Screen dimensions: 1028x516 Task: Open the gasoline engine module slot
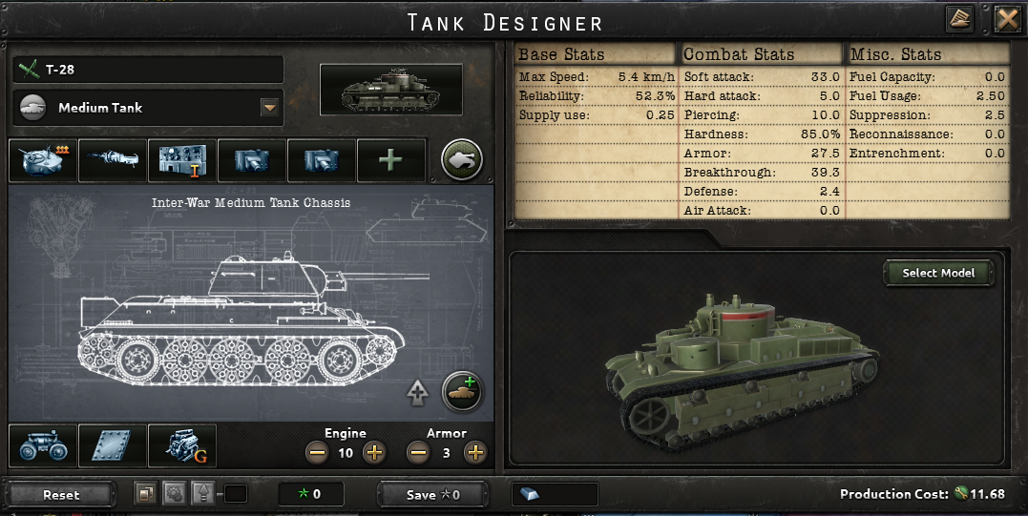click(x=182, y=446)
